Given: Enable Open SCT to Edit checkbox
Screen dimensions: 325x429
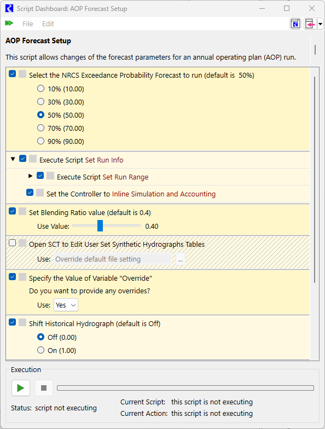Looking at the screenshot, I should coord(12,243).
